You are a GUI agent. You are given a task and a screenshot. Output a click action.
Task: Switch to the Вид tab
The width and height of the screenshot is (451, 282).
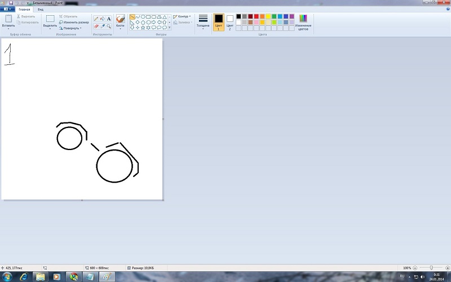coord(41,10)
